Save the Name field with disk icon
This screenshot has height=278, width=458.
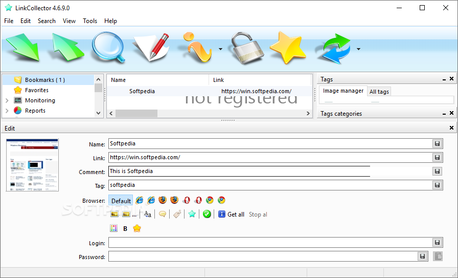tap(437, 144)
